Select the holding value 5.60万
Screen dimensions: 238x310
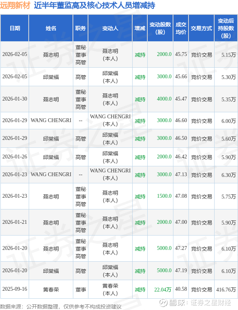[229, 139]
